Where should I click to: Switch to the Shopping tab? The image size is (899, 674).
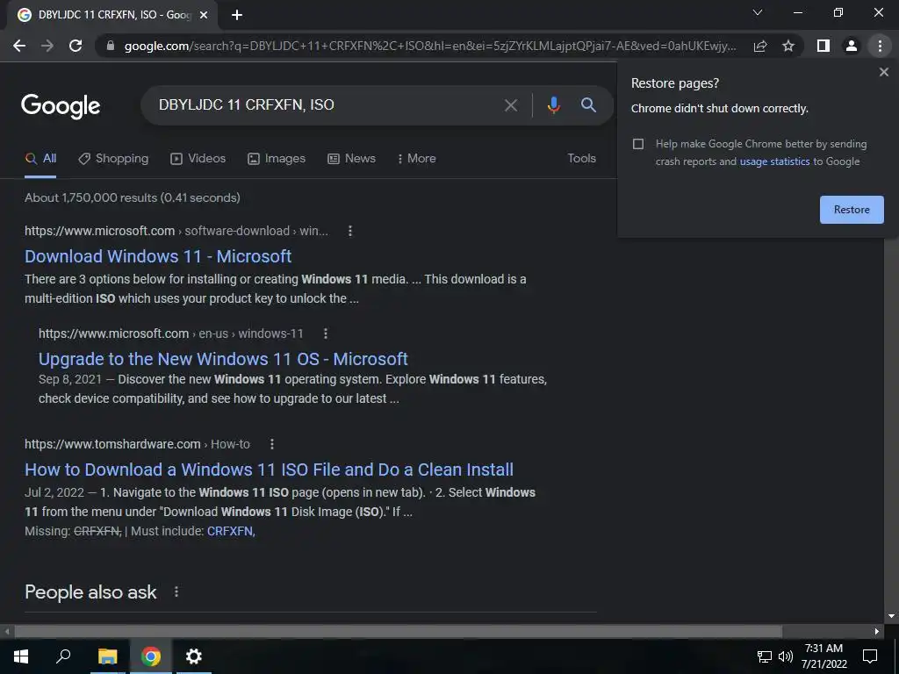(x=113, y=159)
